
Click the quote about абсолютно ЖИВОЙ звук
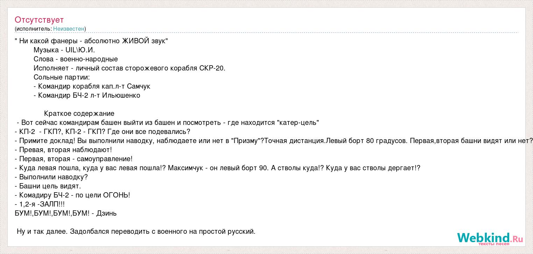[x=91, y=41]
